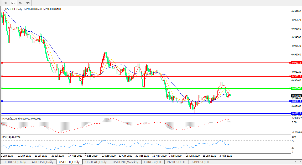
Task: Click the red 0.90813 level label
Action: pos(296,76)
